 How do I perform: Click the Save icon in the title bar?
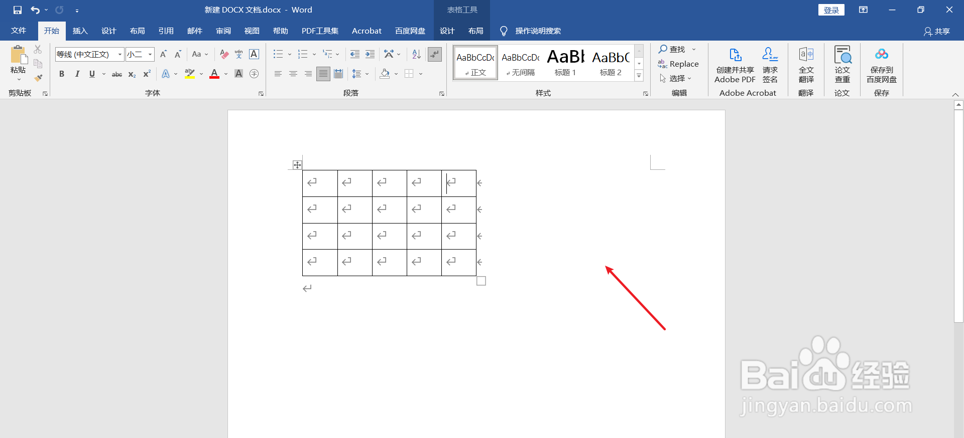[x=18, y=10]
